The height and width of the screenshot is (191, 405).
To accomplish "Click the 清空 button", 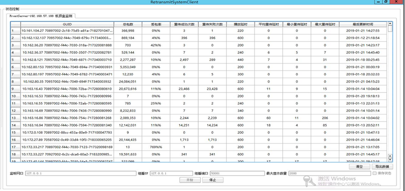I will point(359,167).
